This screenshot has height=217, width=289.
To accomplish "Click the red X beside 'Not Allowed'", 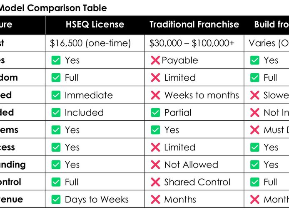I will tap(155, 165).
